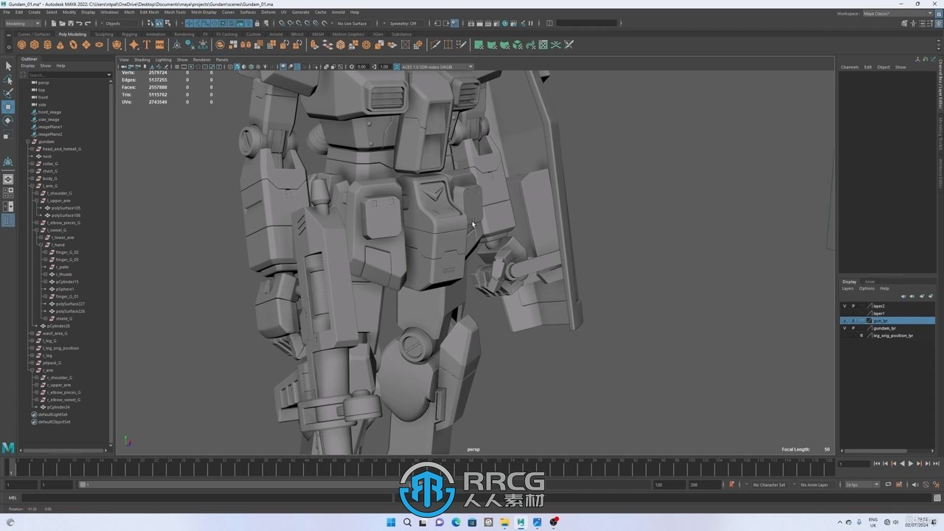This screenshot has width=944, height=531.
Task: Toggle playback P of gun_lyr
Action: 853,321
